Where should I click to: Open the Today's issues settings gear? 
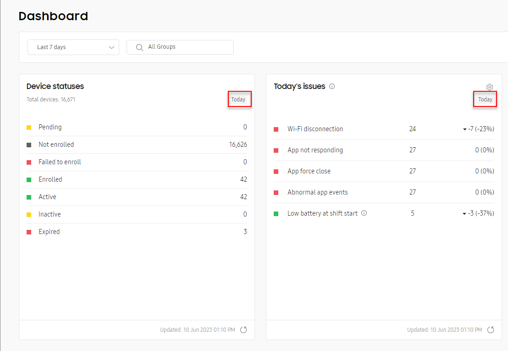489,87
